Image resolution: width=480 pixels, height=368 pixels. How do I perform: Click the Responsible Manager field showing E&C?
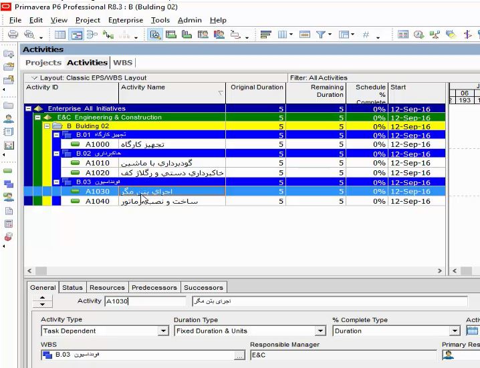(x=344, y=355)
